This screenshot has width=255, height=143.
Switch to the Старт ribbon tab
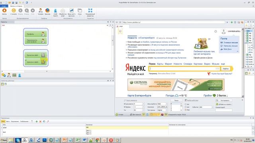coord(4,6)
